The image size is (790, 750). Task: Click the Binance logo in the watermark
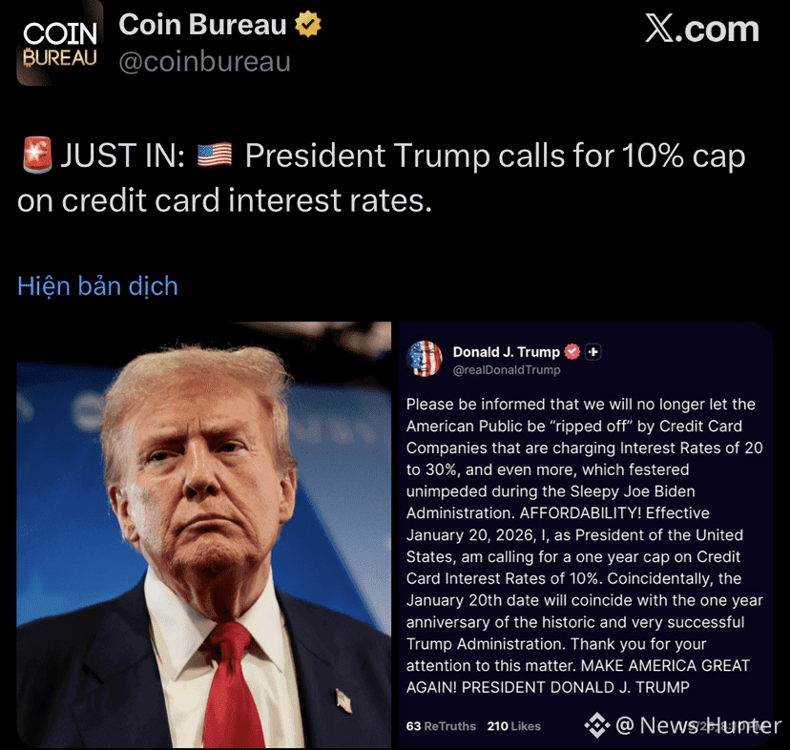pos(597,725)
